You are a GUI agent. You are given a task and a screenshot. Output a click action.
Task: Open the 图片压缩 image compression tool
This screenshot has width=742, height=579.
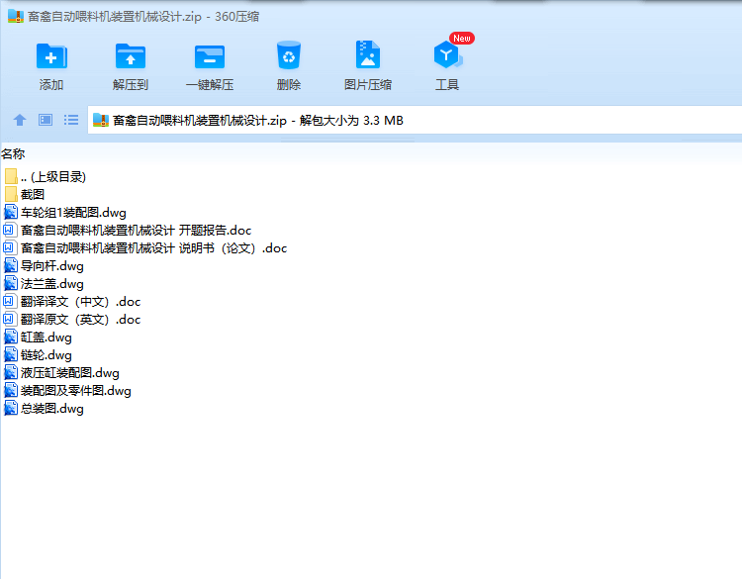368,54
